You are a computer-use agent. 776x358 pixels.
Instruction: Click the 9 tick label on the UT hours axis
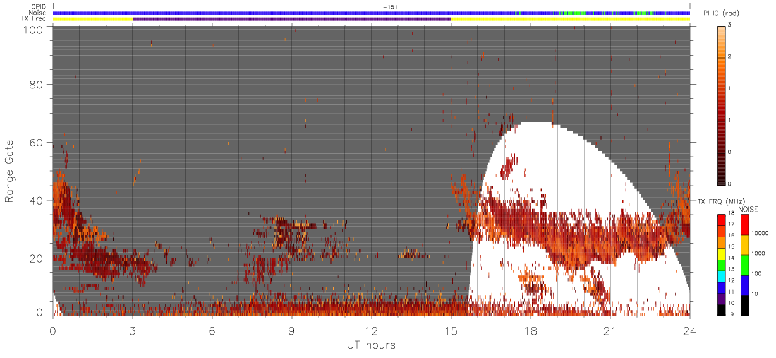[292, 330]
